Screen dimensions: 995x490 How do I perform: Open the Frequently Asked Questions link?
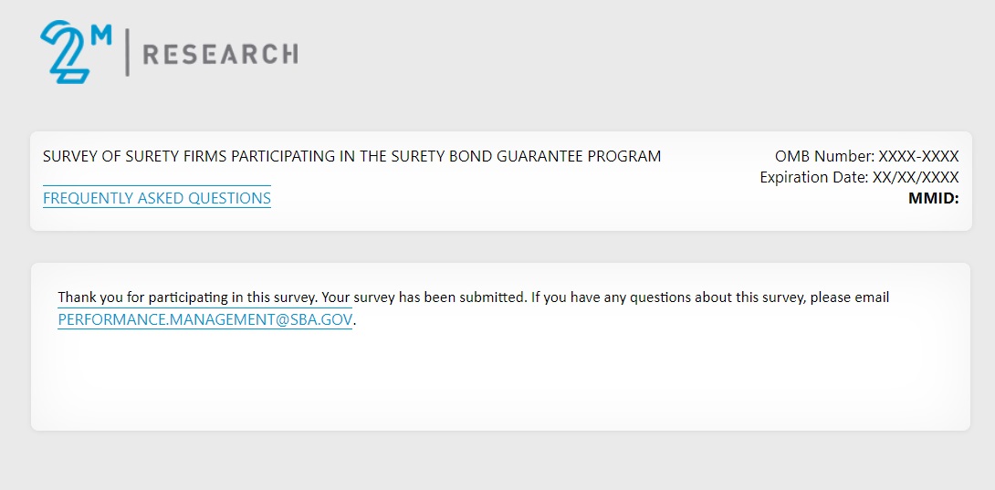click(x=157, y=198)
